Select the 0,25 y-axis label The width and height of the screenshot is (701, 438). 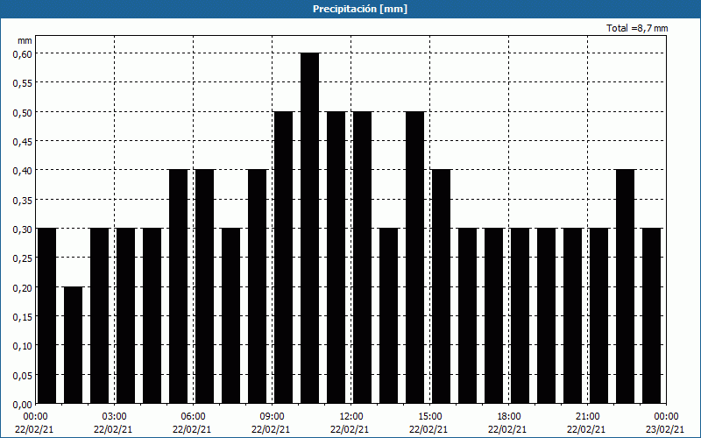tap(23, 258)
